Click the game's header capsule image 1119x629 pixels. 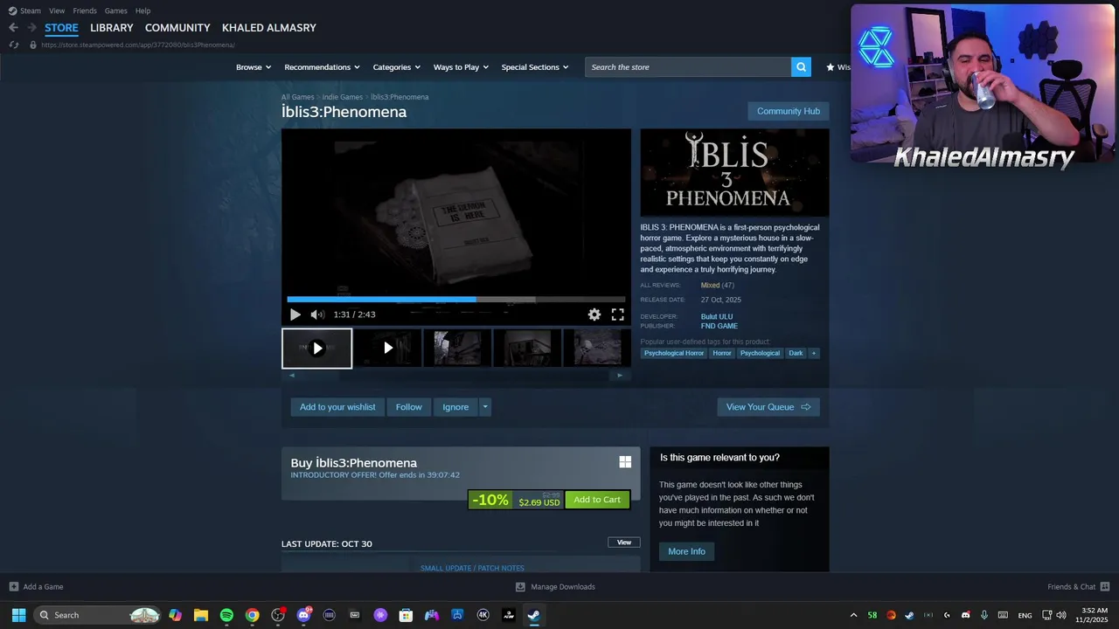click(x=734, y=173)
